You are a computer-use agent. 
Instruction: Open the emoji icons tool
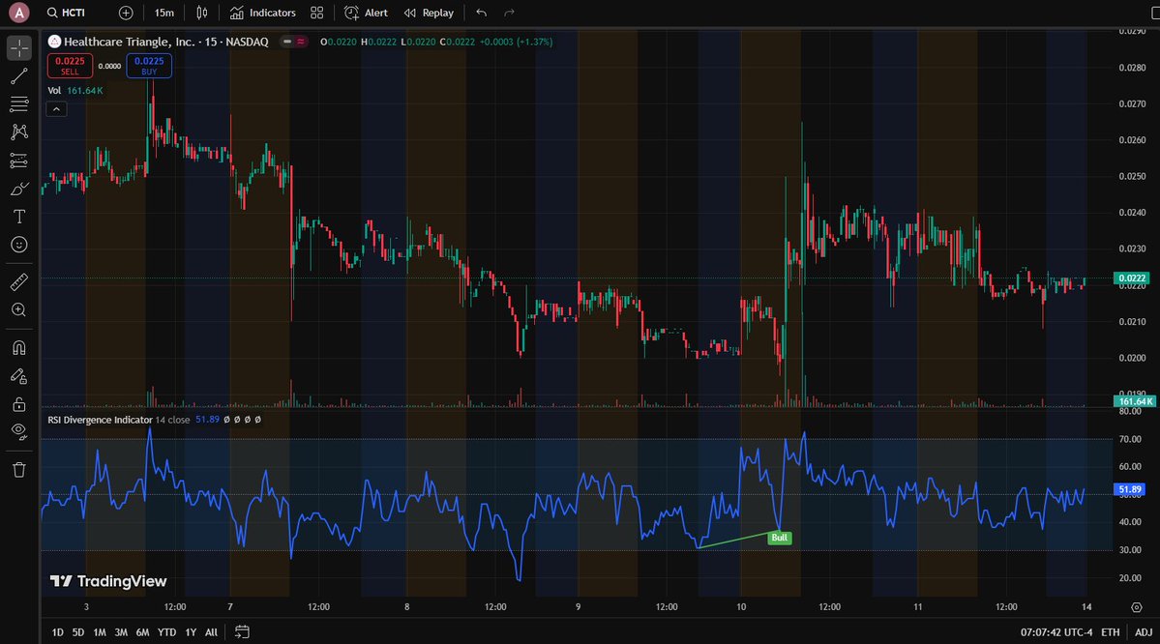pyautogui.click(x=19, y=245)
